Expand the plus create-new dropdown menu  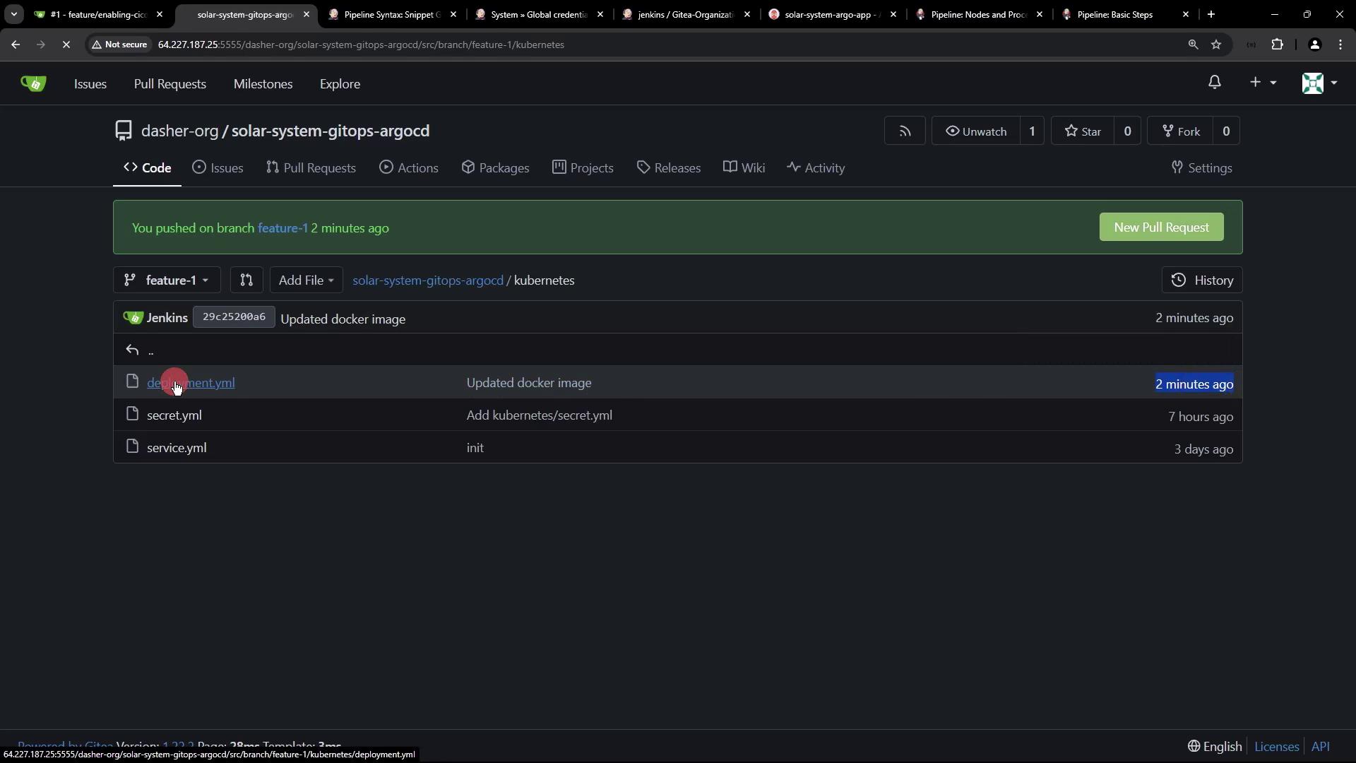point(1262,83)
